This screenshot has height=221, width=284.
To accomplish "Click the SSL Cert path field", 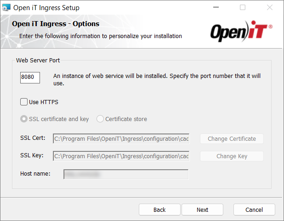I will coord(121,139).
